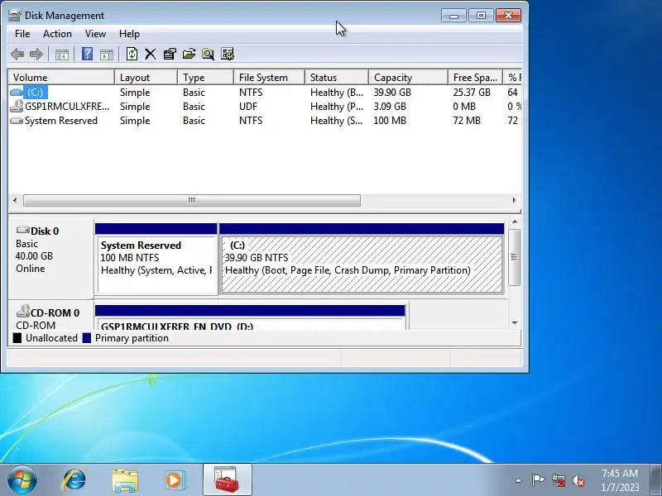Open Help via blue question mark icon
662x496 pixels.
[87, 54]
